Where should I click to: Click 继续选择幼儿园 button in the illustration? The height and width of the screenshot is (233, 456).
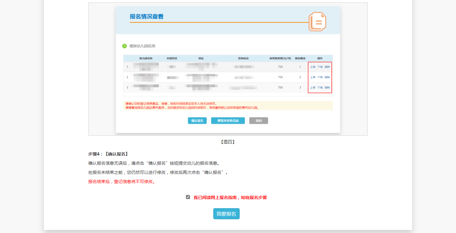coord(228,121)
